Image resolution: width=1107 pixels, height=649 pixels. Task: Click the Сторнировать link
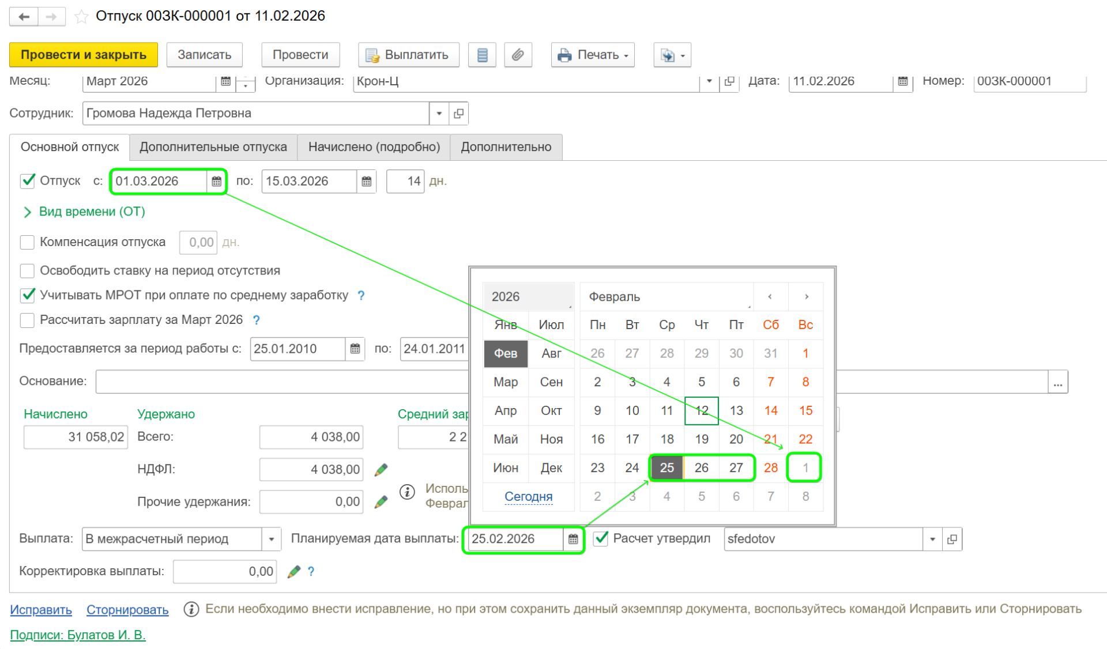click(x=127, y=610)
